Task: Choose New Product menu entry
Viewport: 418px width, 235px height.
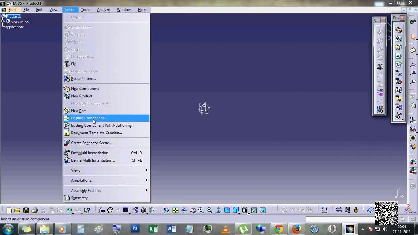Action: pos(106,96)
